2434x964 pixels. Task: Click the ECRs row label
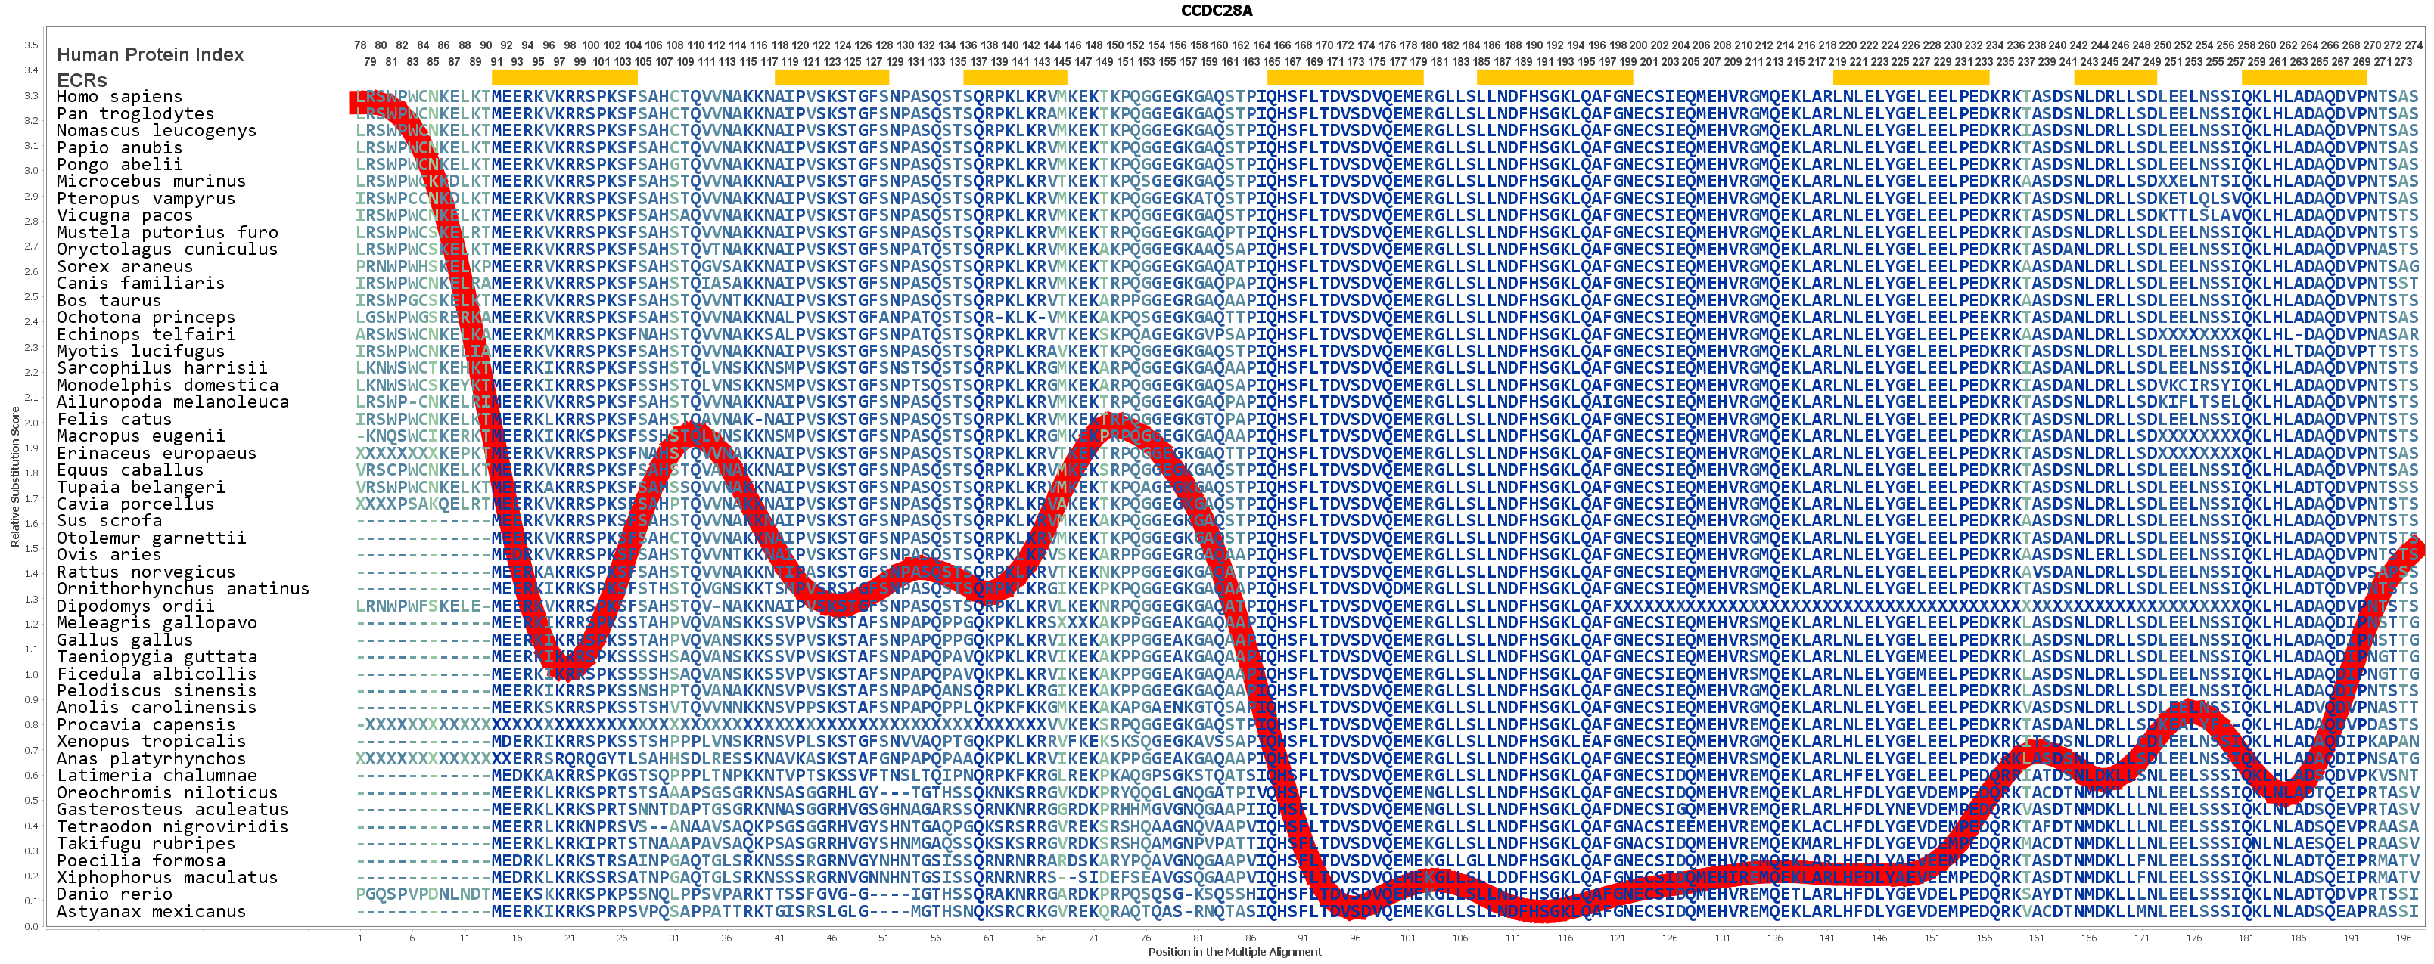(x=81, y=80)
